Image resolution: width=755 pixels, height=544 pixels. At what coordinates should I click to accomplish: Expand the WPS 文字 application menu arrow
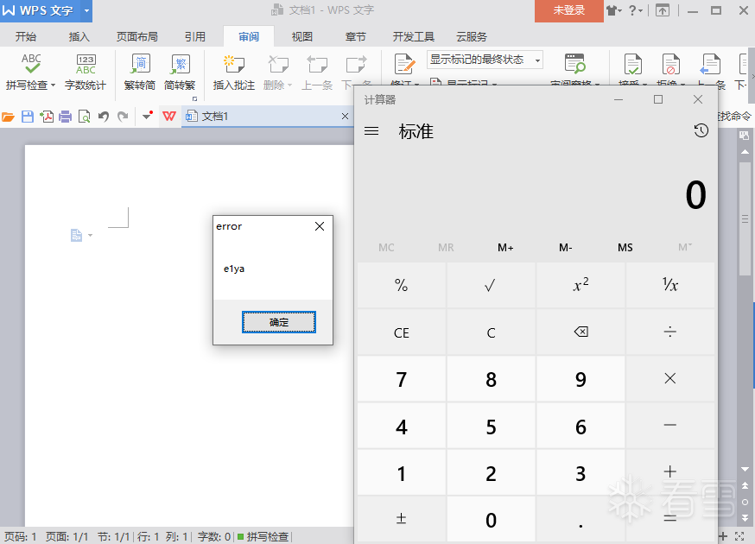coord(86,10)
